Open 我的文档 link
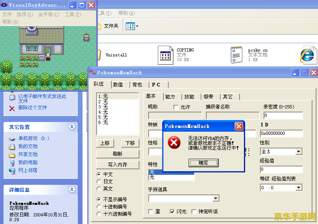The width and height of the screenshot is (318, 224). point(28,146)
